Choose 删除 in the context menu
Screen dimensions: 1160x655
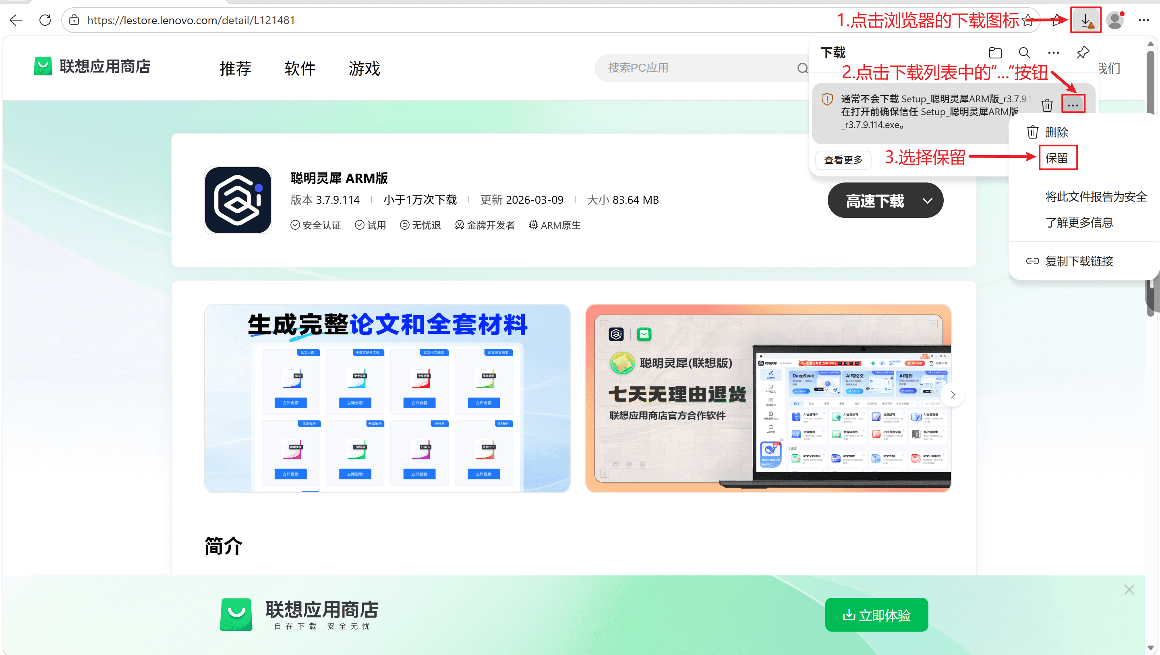1056,132
